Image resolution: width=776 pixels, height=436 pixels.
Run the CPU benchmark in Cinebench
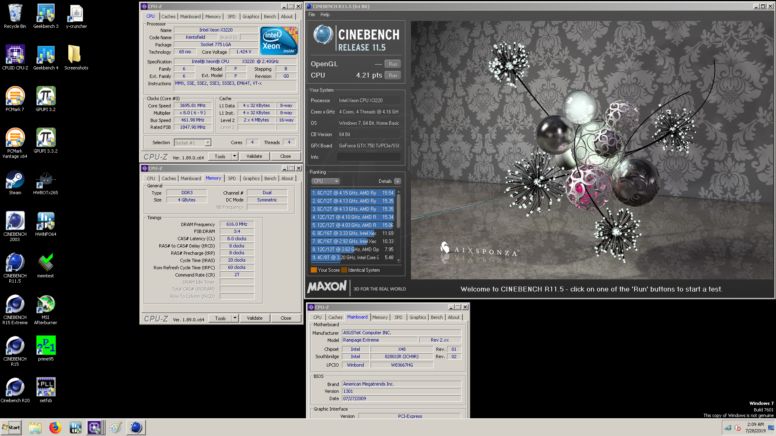[393, 75]
